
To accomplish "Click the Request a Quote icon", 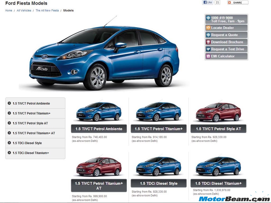I will pos(208,35).
